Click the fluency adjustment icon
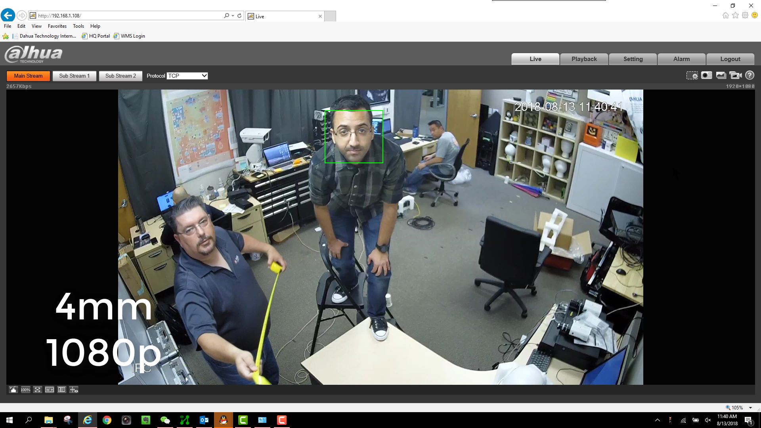The height and width of the screenshot is (428, 761). coord(61,390)
